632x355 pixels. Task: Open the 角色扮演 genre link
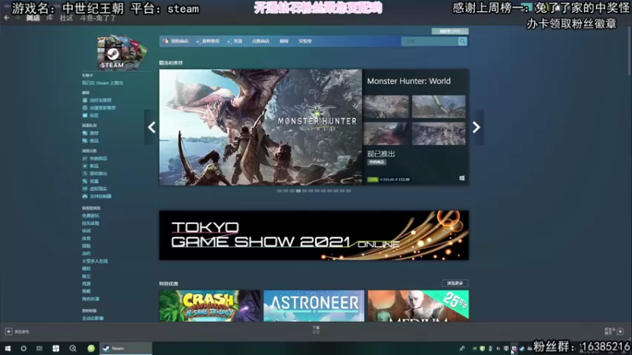point(91,299)
